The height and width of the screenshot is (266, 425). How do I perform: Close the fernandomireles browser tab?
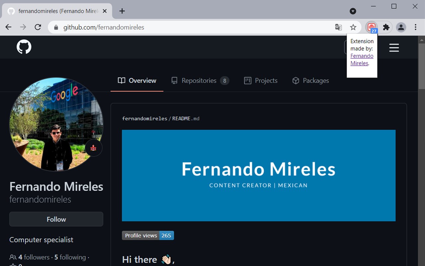(x=105, y=11)
